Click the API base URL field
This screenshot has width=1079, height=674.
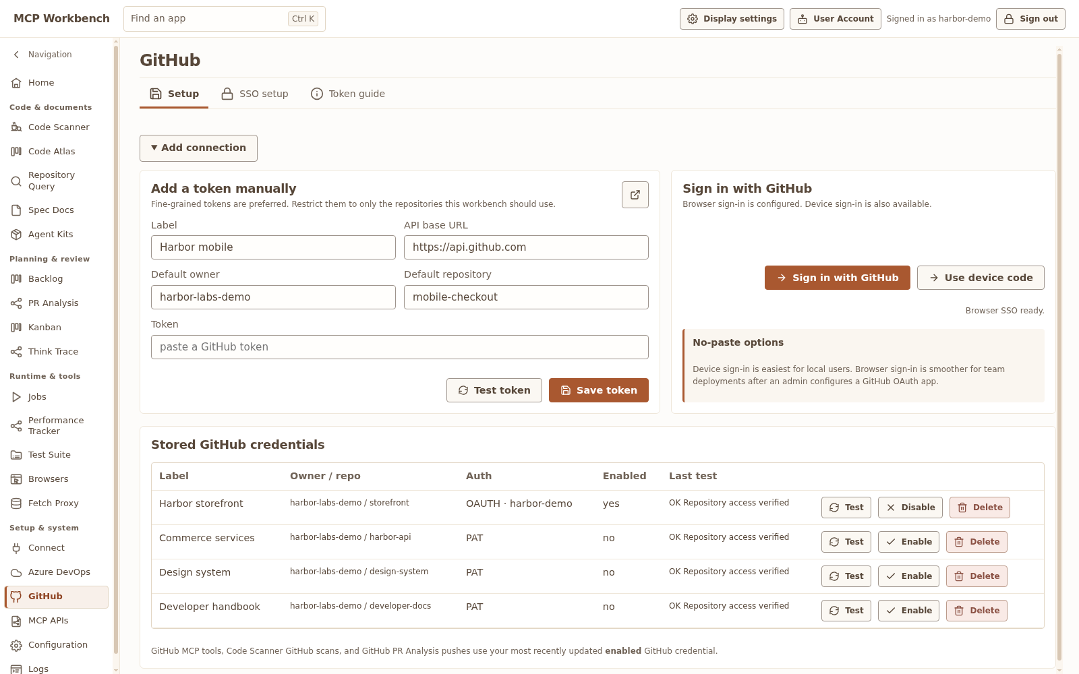(x=526, y=247)
